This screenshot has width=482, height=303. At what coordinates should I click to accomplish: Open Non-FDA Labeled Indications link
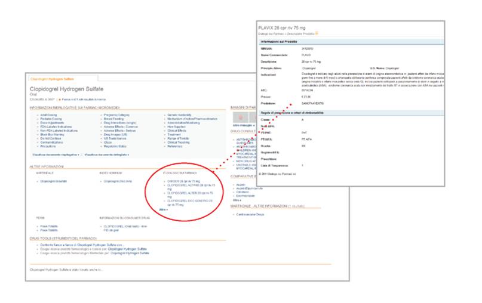pos(59,131)
